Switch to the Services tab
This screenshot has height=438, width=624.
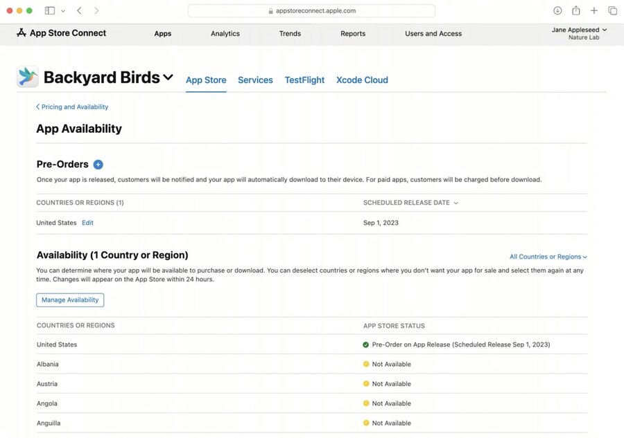[255, 80]
